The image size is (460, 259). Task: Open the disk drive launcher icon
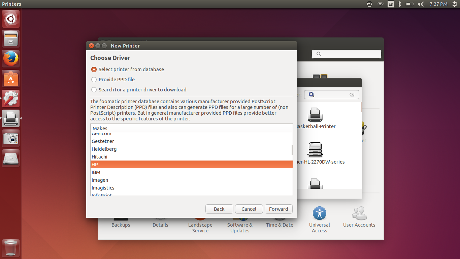(x=11, y=158)
